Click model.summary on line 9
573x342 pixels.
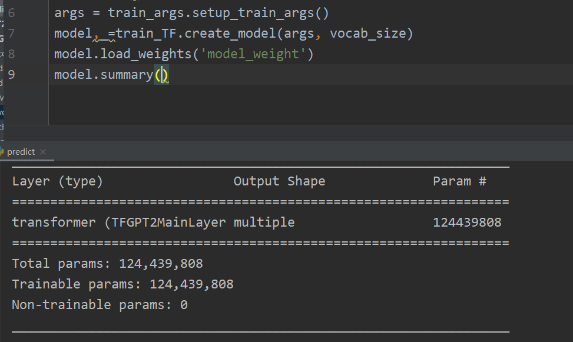(x=104, y=75)
